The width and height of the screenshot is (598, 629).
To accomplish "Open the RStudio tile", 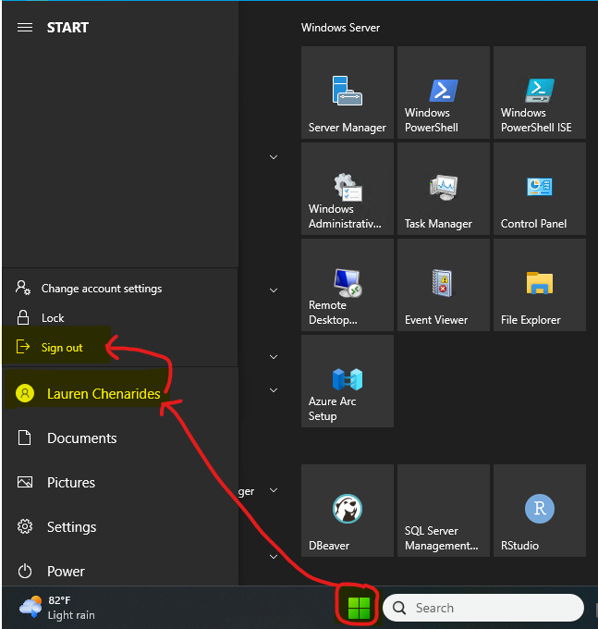I will point(540,511).
